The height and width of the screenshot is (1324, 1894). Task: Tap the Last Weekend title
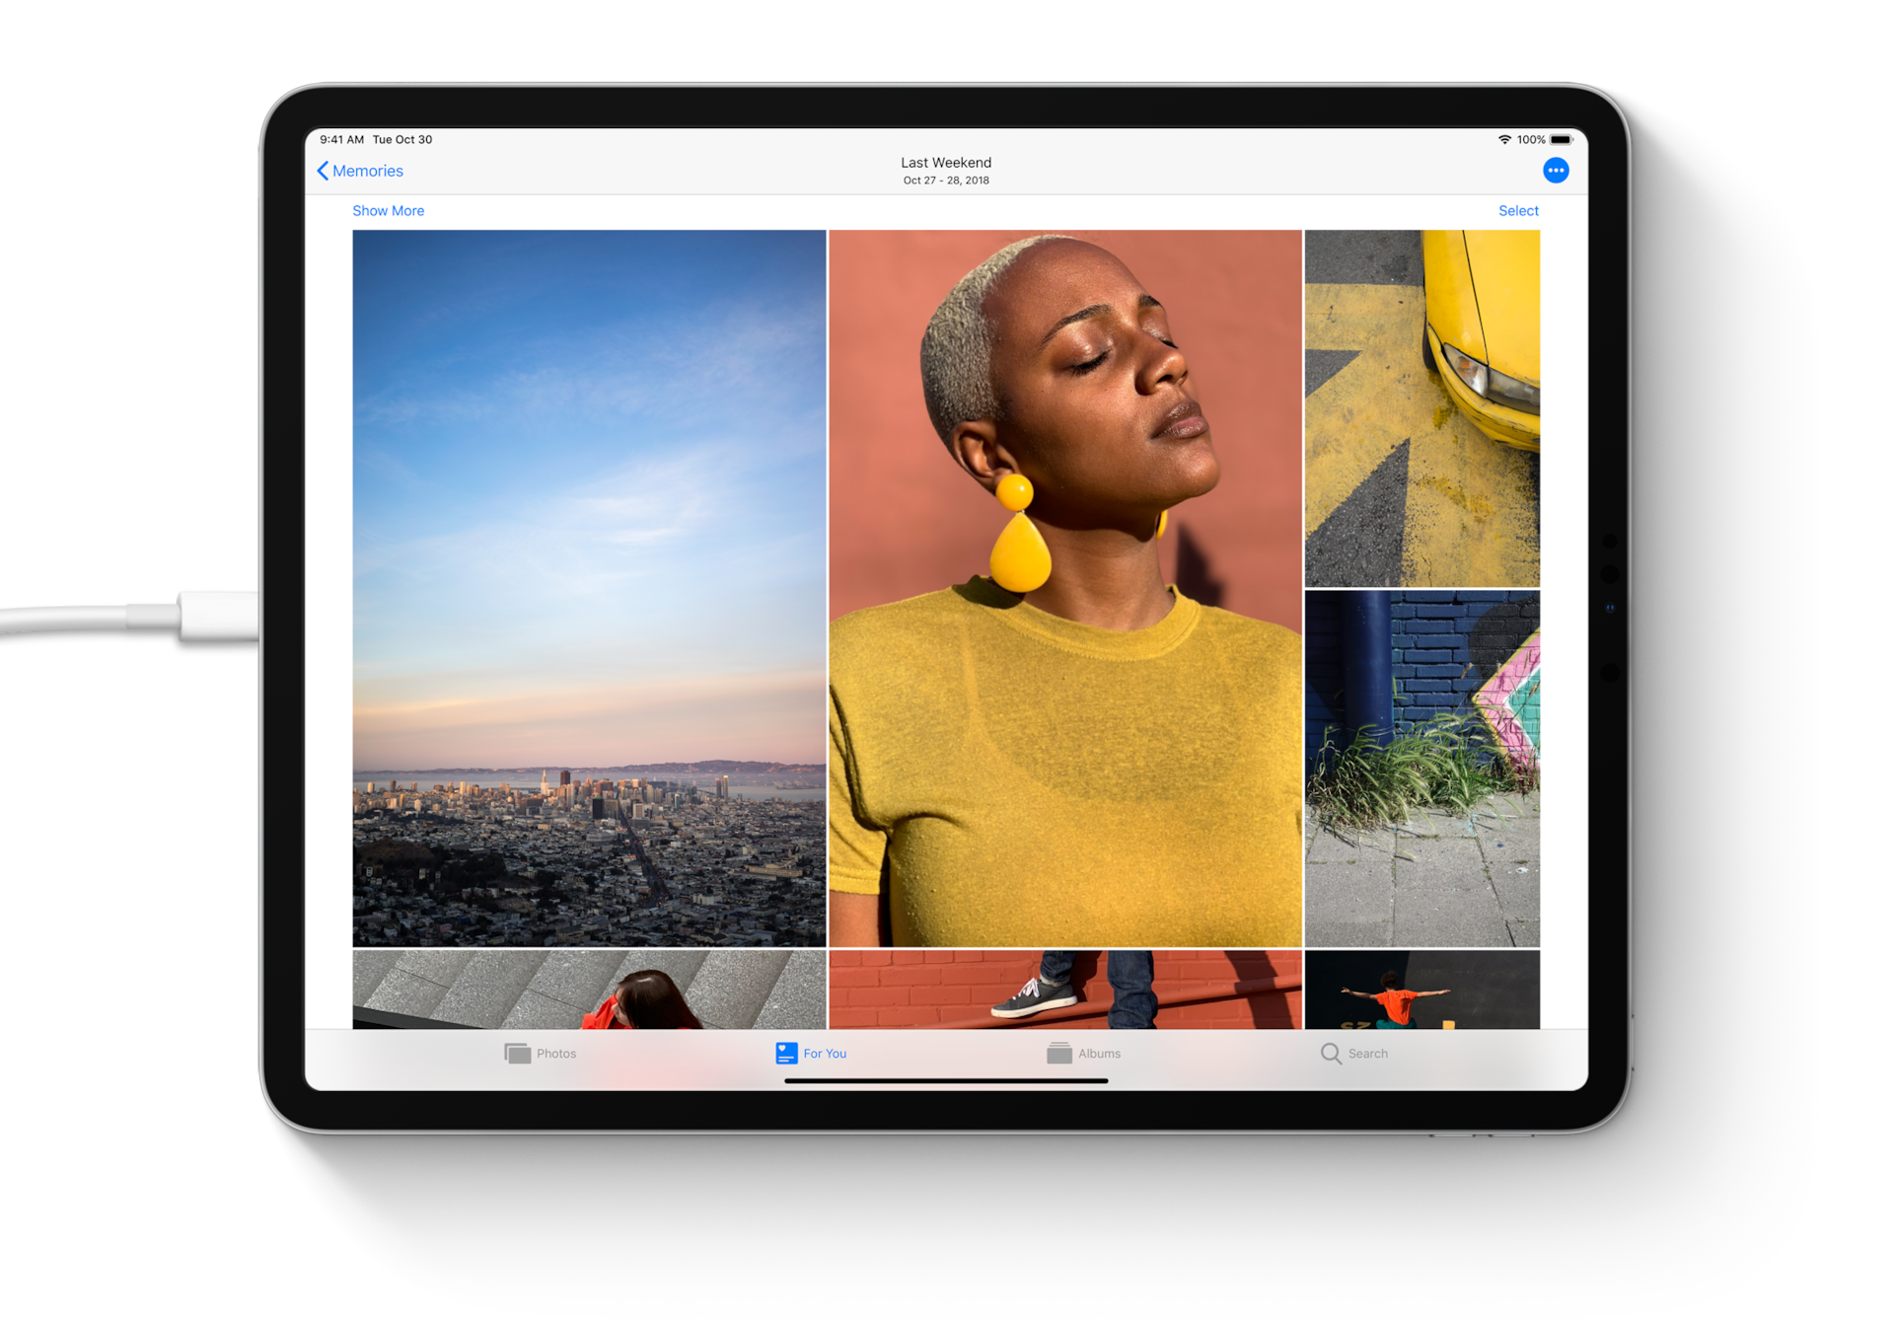pyautogui.click(x=946, y=163)
